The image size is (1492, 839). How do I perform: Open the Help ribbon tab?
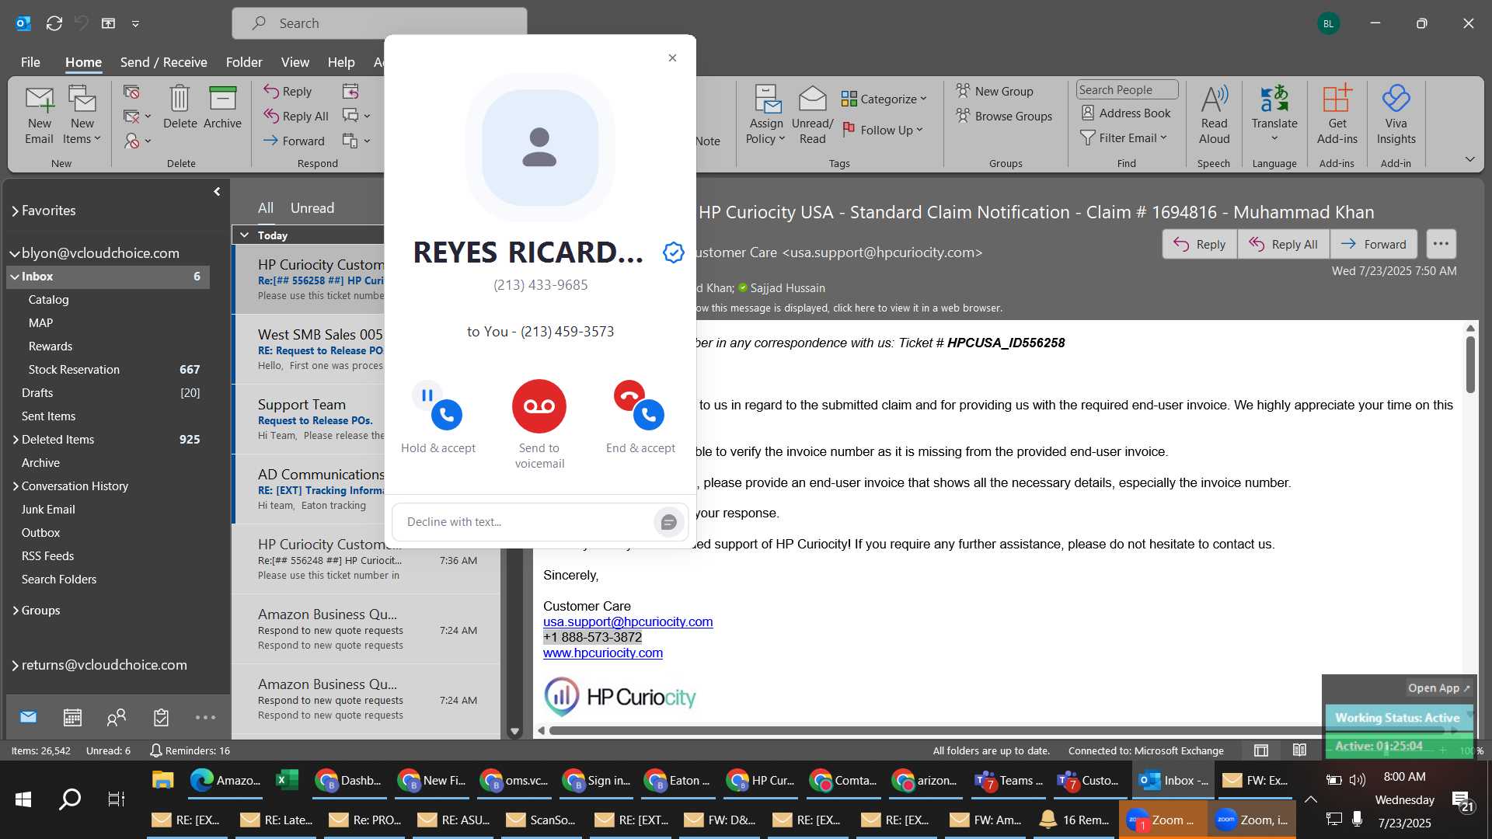pyautogui.click(x=340, y=62)
